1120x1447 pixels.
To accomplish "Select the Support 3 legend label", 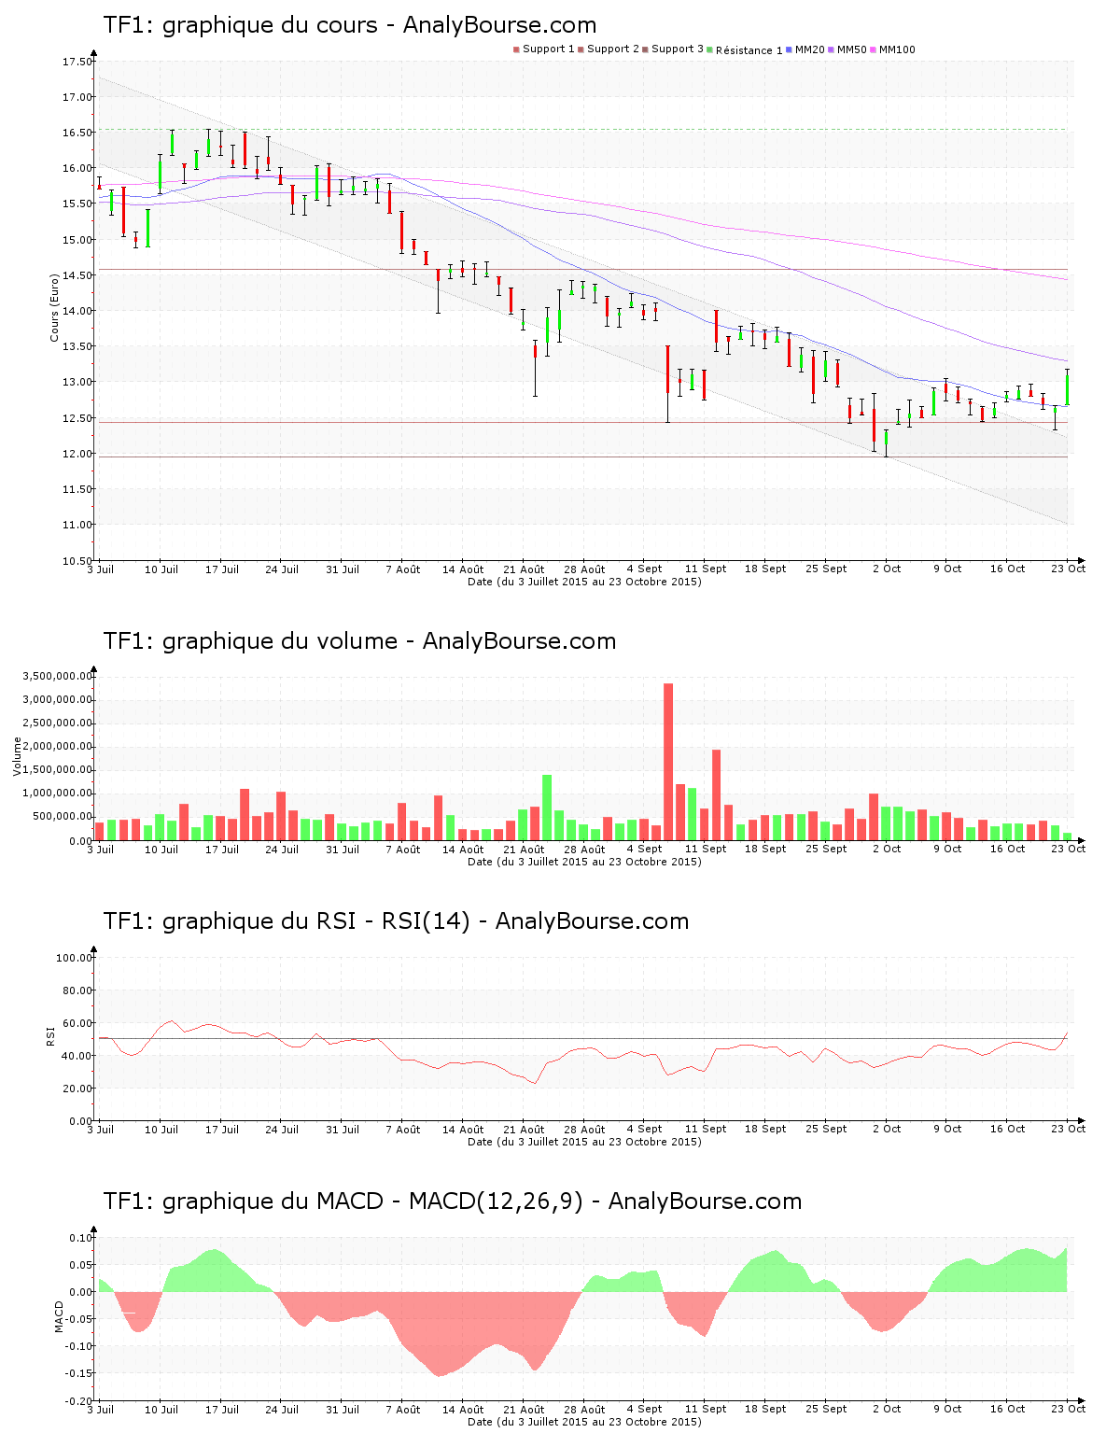I will (678, 49).
